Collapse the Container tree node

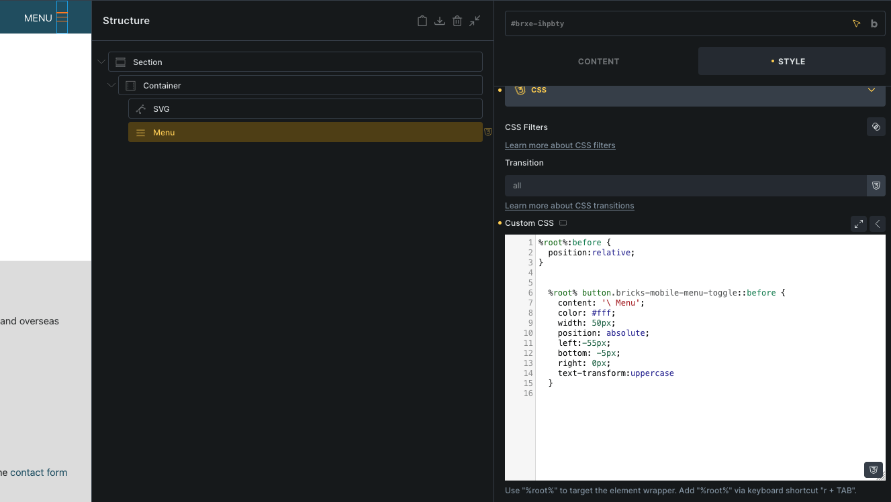(111, 86)
